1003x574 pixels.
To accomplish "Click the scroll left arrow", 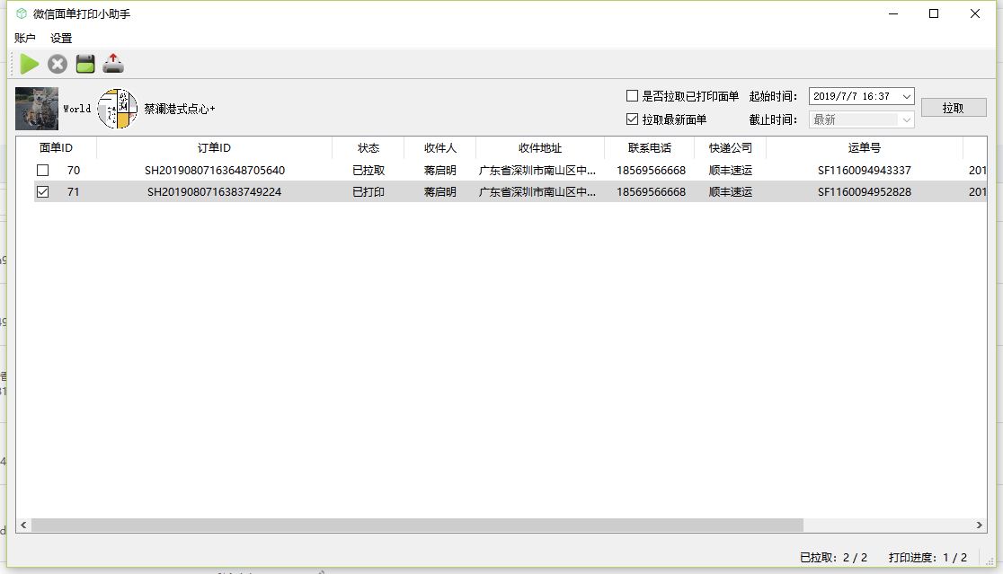I will click(23, 525).
